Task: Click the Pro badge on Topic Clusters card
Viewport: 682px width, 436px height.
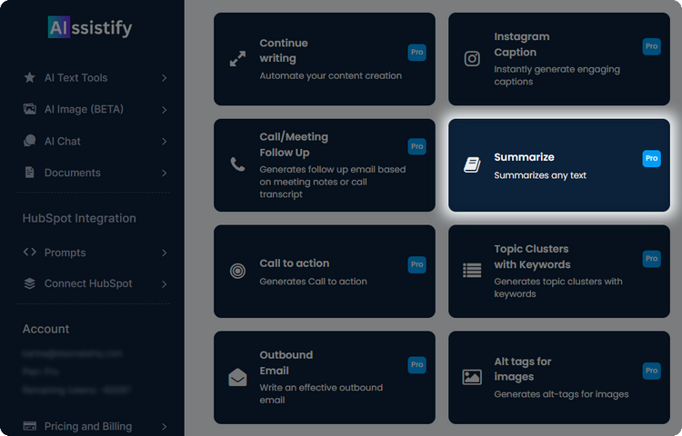Action: pyautogui.click(x=651, y=259)
